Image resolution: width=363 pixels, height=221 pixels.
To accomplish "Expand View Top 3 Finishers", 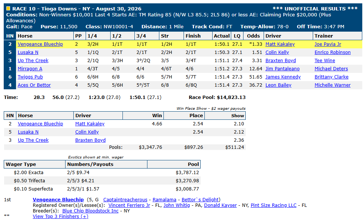I will pos(60,217).
